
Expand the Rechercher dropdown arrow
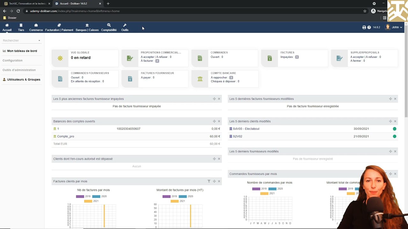[39, 41]
